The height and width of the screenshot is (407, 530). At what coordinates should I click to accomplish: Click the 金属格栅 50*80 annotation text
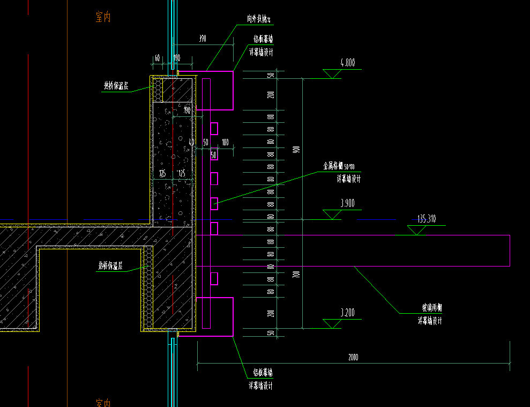339,166
